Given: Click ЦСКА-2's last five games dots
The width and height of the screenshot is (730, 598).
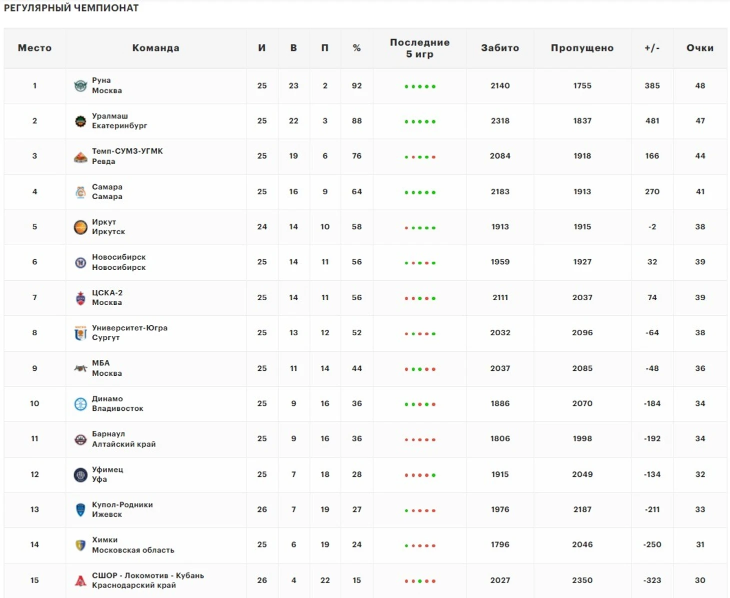Looking at the screenshot, I should [x=420, y=299].
